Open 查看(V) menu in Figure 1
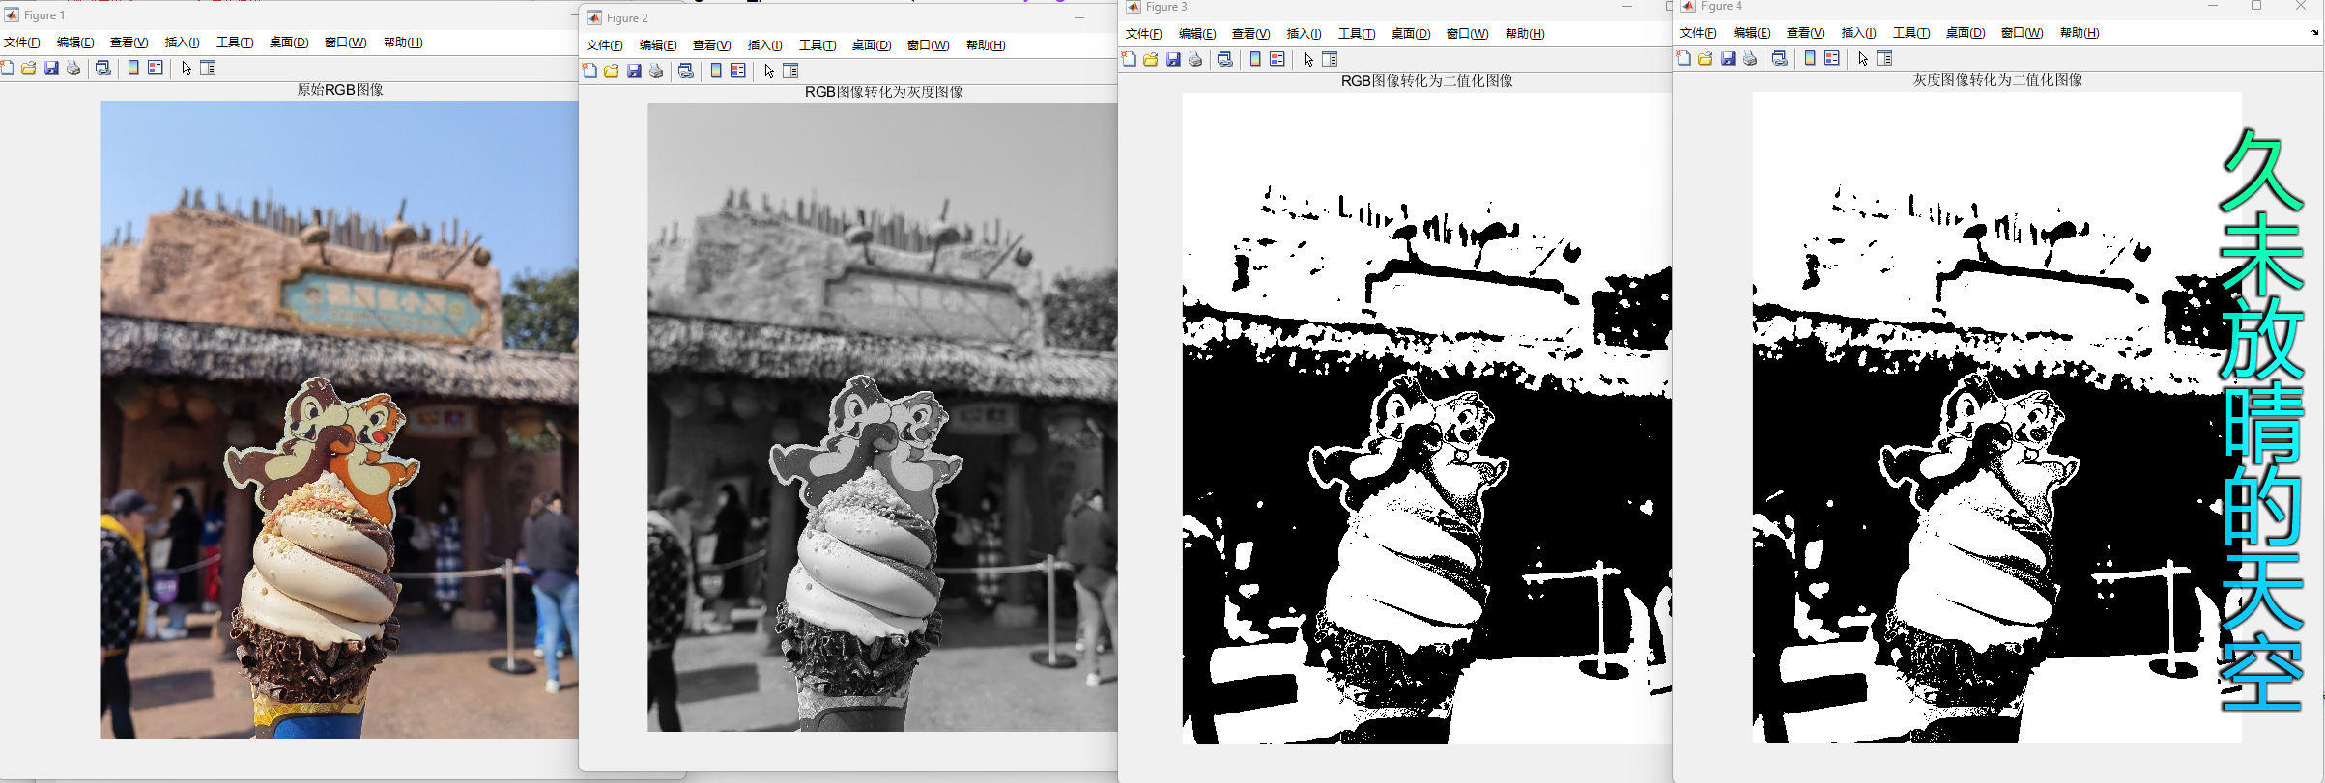Image resolution: width=2325 pixels, height=783 pixels. click(129, 42)
